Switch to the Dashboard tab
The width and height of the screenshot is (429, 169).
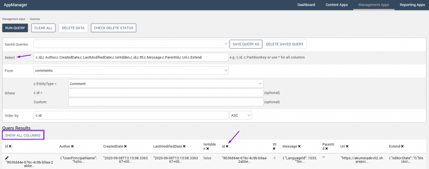tap(306, 5)
